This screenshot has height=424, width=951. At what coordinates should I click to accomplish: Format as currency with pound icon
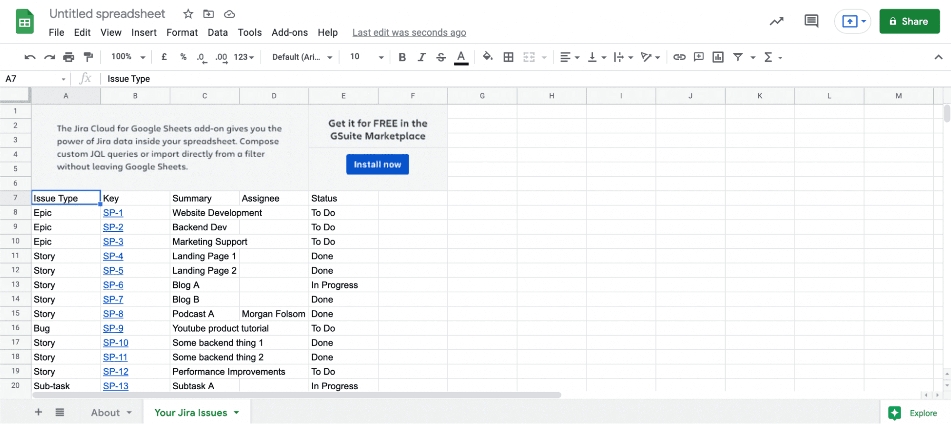tap(164, 57)
